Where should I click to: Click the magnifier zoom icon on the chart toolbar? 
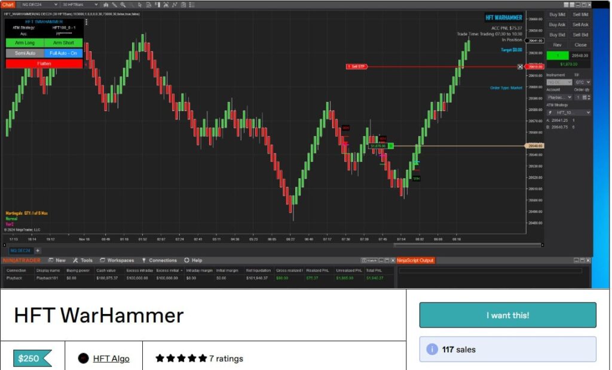(122, 5)
